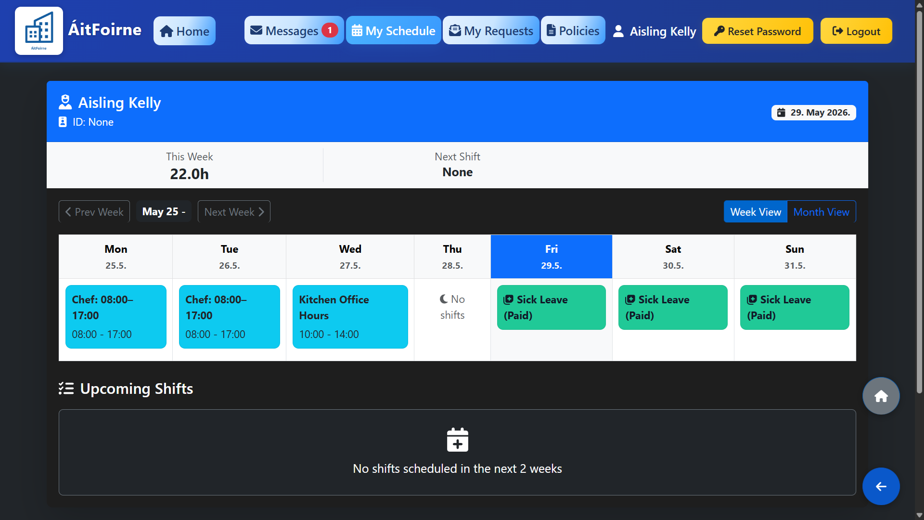Click the Reset Password button

pos(757,31)
